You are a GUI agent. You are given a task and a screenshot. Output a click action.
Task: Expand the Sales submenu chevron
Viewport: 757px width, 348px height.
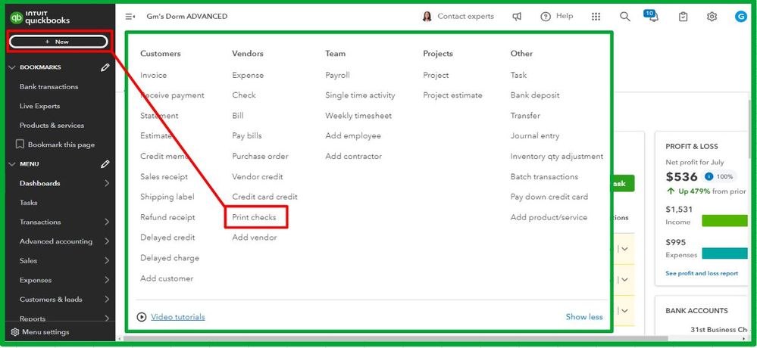[107, 260]
